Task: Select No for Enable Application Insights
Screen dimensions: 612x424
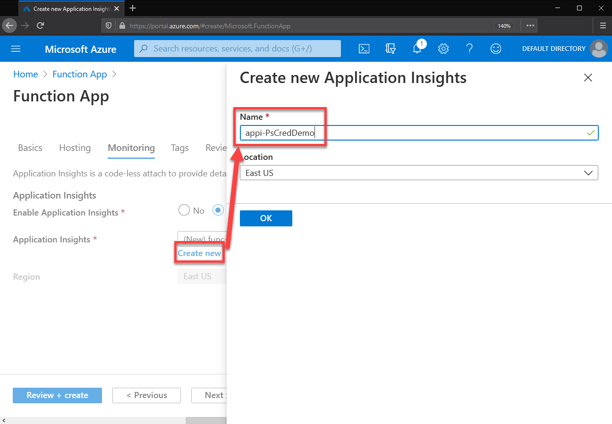Action: coord(184,210)
